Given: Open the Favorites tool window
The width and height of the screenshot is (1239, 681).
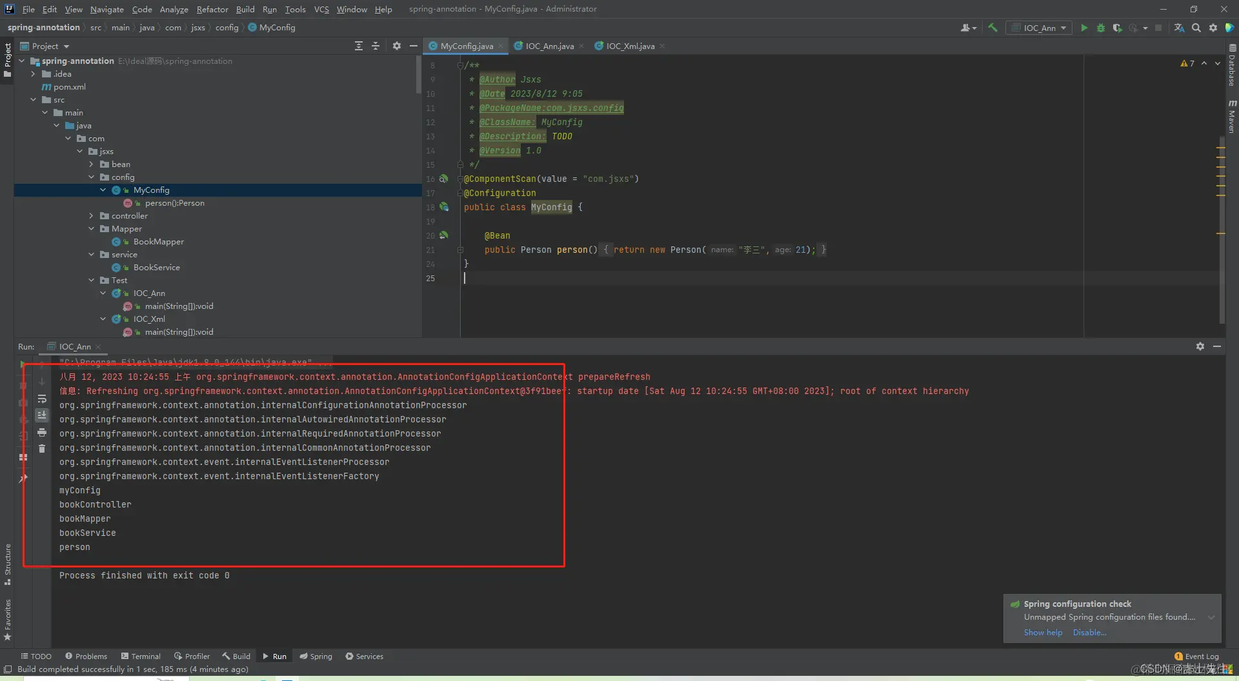Looking at the screenshot, I should pos(8,620).
